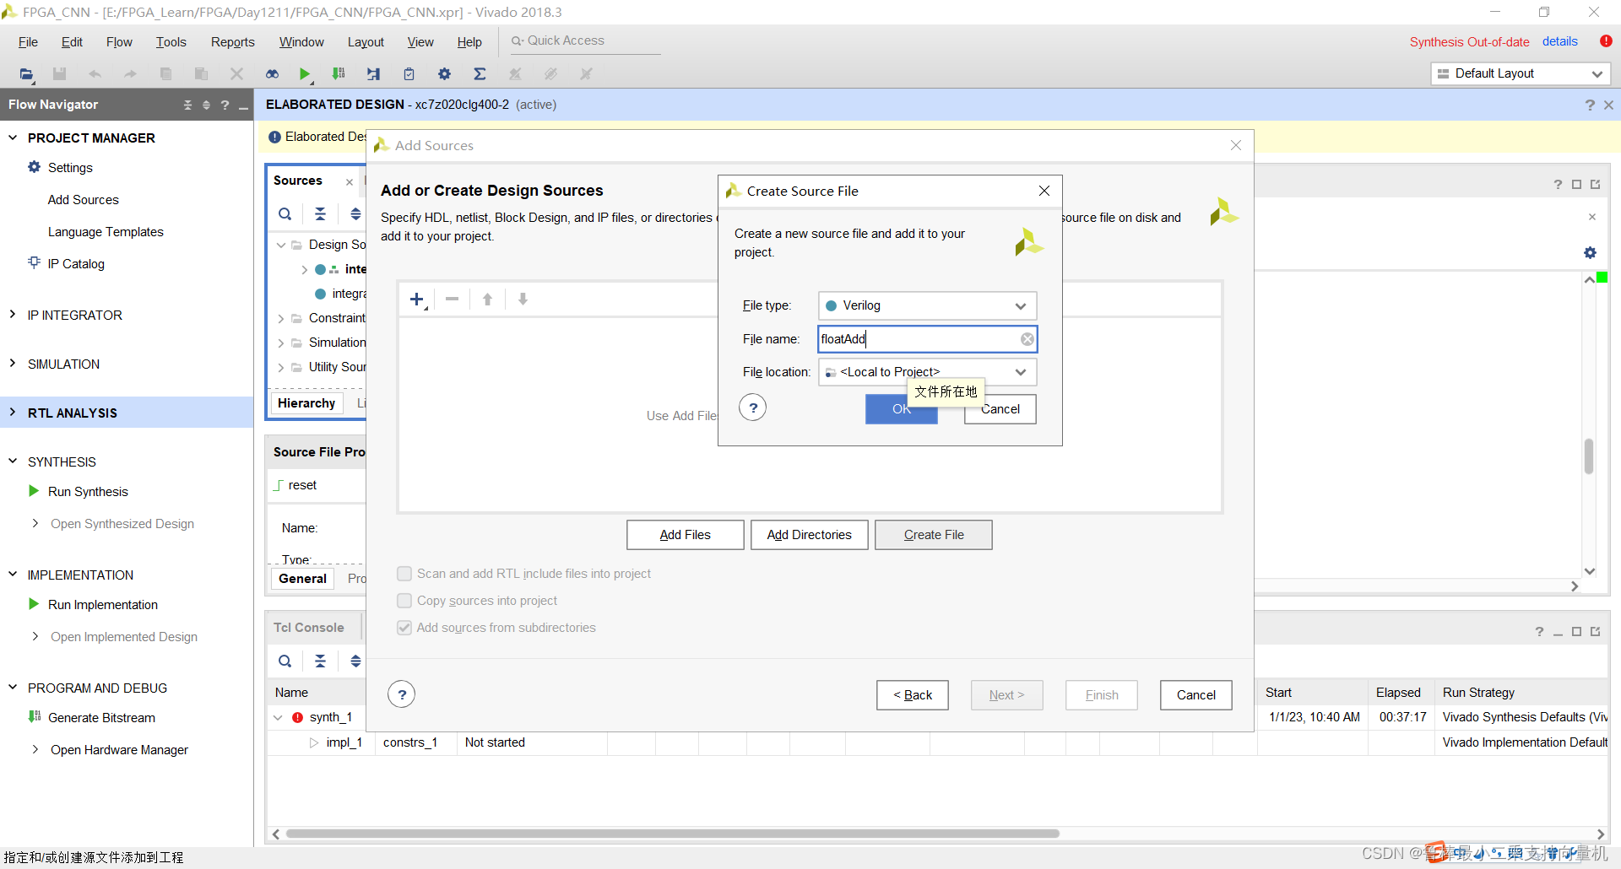Viewport: 1621px width, 869px height.
Task: Toggle Add sources from subdirectories checkbox
Action: [x=404, y=628]
